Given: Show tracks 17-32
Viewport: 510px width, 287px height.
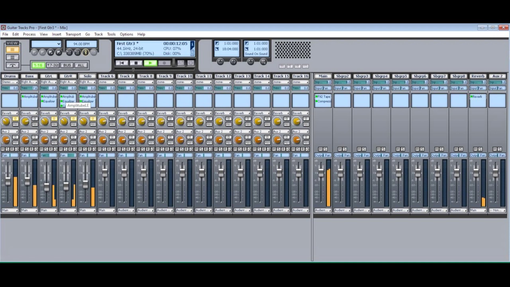Looking at the screenshot, I should click(x=53, y=65).
